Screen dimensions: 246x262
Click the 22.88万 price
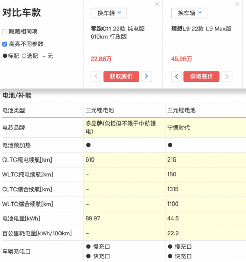tap(101, 59)
